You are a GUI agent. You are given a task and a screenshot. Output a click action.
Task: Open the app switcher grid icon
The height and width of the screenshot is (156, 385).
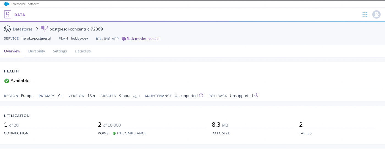pos(365,15)
